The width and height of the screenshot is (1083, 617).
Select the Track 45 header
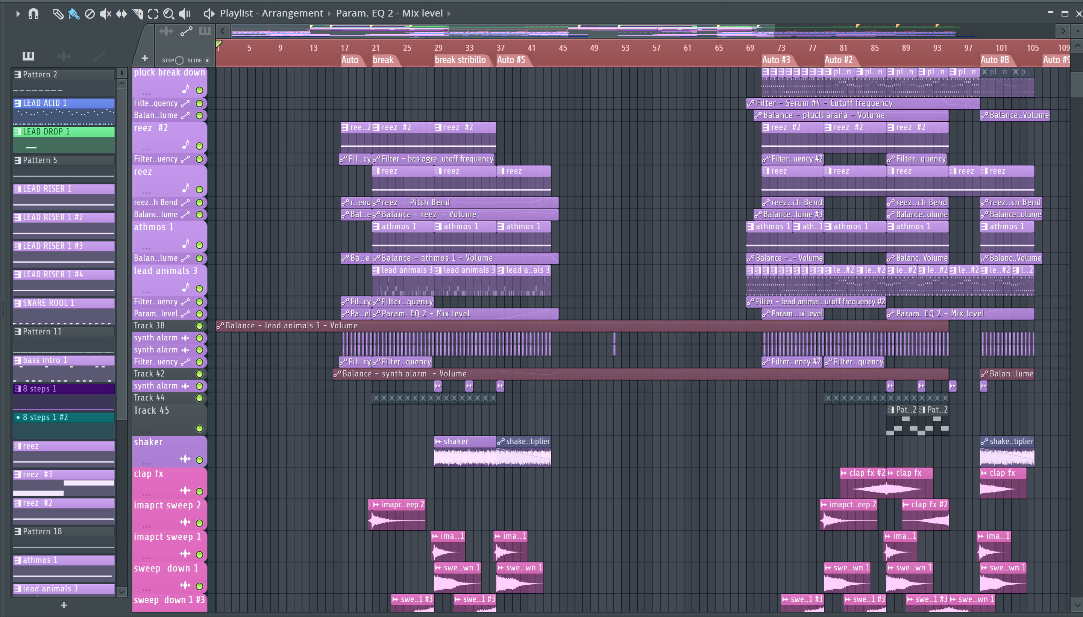pos(169,419)
